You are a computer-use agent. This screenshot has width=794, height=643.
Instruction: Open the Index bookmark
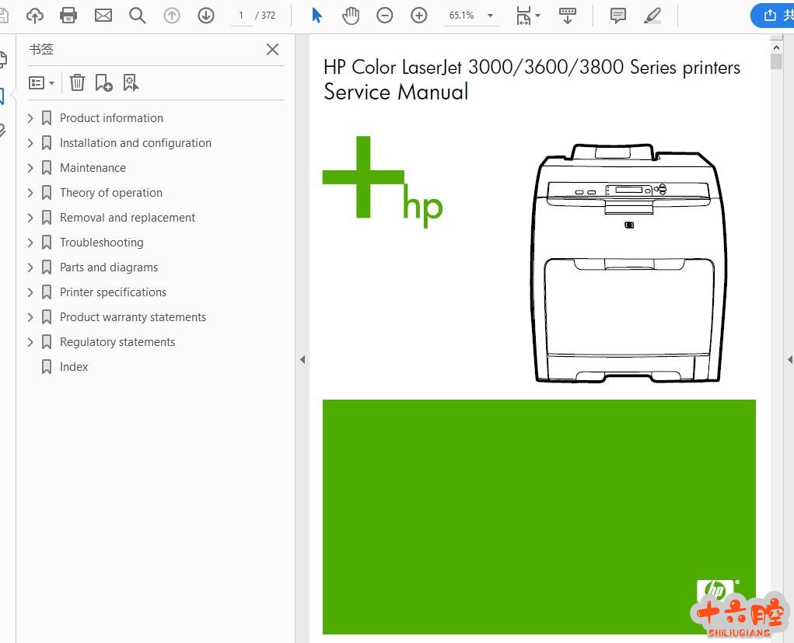[x=74, y=367]
